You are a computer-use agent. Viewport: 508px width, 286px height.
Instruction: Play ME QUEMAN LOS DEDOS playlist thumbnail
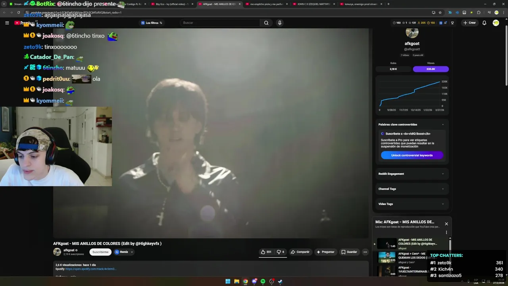click(x=387, y=257)
